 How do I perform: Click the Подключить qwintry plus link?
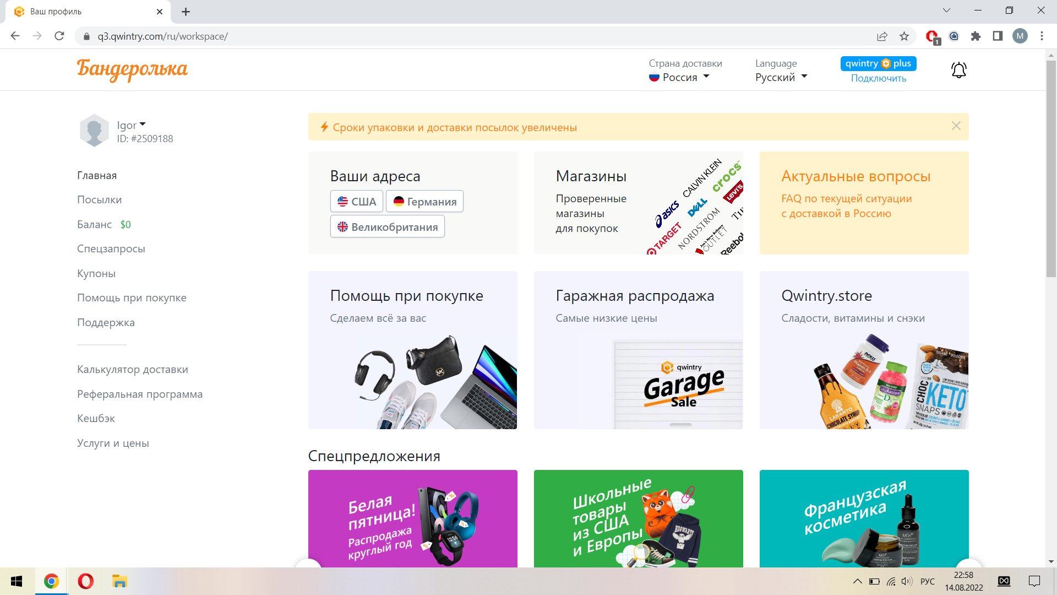[878, 78]
